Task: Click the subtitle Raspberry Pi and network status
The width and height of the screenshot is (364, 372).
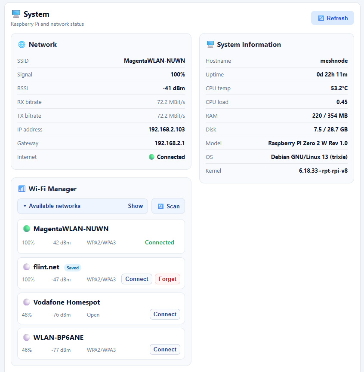Action: (47, 24)
